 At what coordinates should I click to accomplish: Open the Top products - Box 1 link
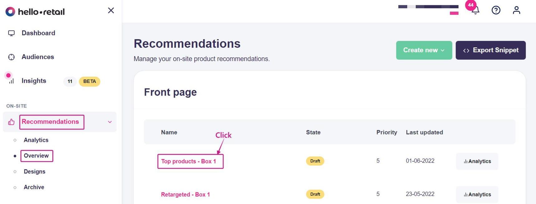point(189,161)
